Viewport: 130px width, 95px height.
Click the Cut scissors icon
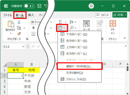click(x=19, y=22)
